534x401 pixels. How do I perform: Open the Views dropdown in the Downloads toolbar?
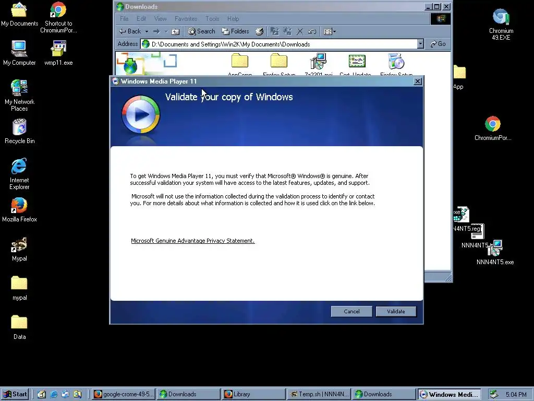pos(330,31)
